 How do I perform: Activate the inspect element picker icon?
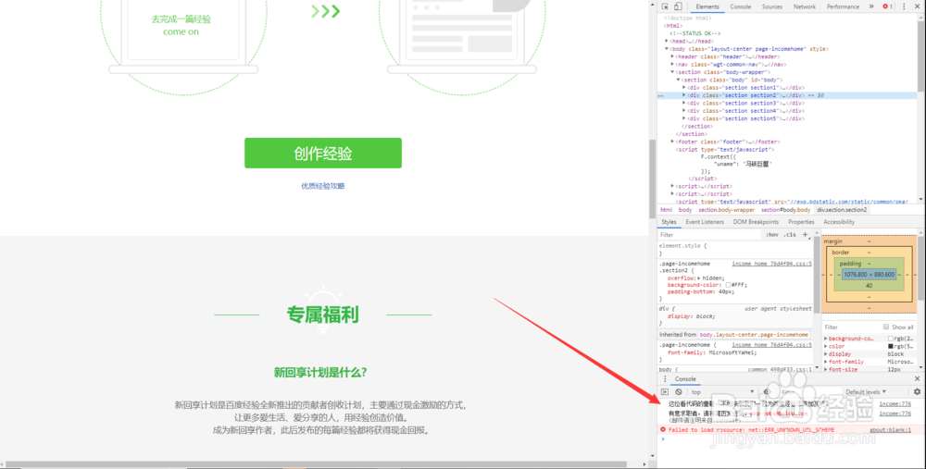tap(665, 6)
